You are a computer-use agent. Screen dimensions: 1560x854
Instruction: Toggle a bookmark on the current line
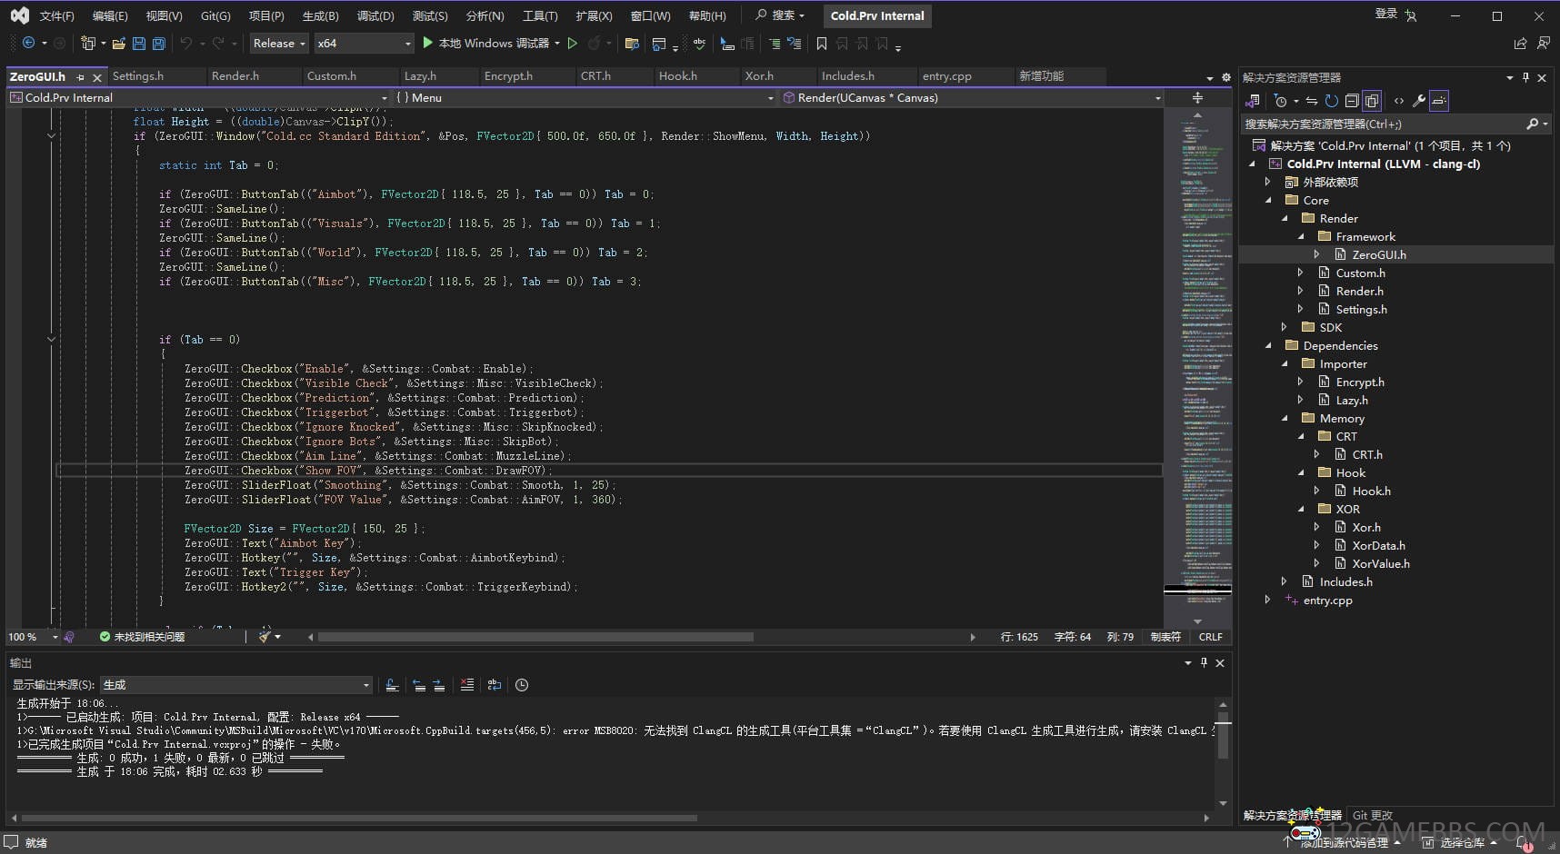(x=822, y=43)
